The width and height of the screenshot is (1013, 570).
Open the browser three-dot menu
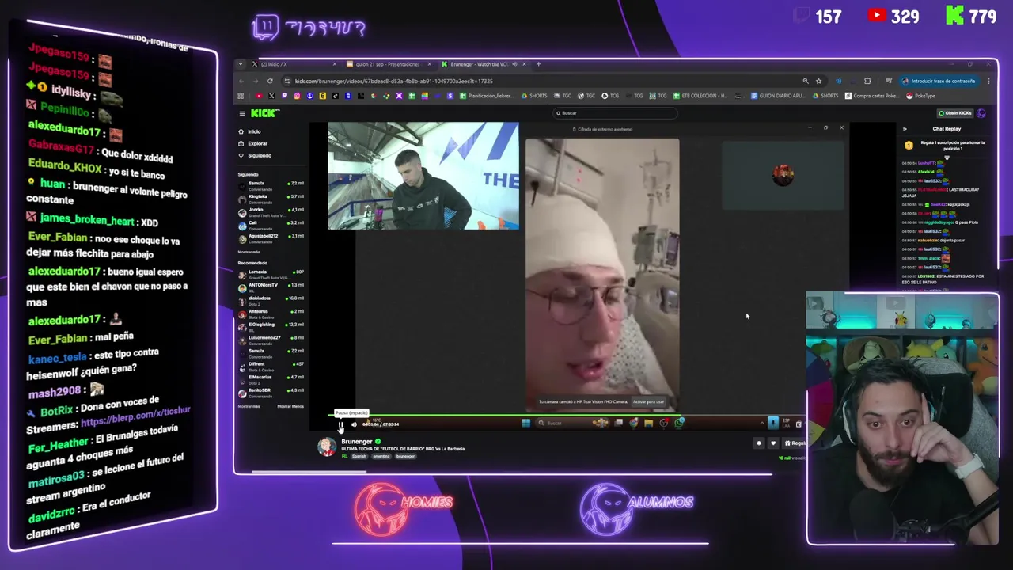click(x=988, y=81)
